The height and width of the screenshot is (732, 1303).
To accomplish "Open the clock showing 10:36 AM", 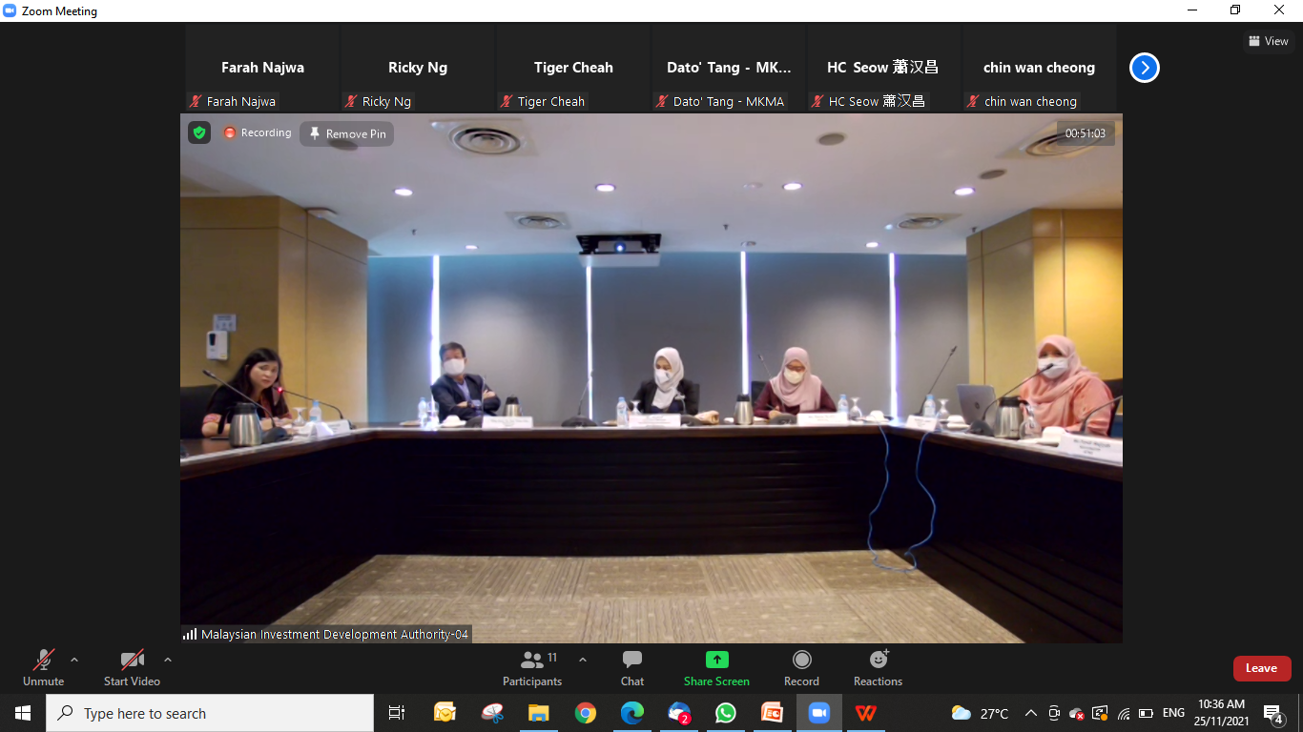I will 1223,713.
